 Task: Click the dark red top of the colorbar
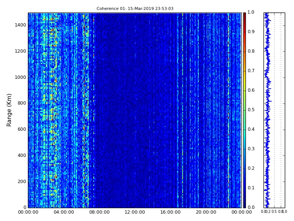(244, 16)
